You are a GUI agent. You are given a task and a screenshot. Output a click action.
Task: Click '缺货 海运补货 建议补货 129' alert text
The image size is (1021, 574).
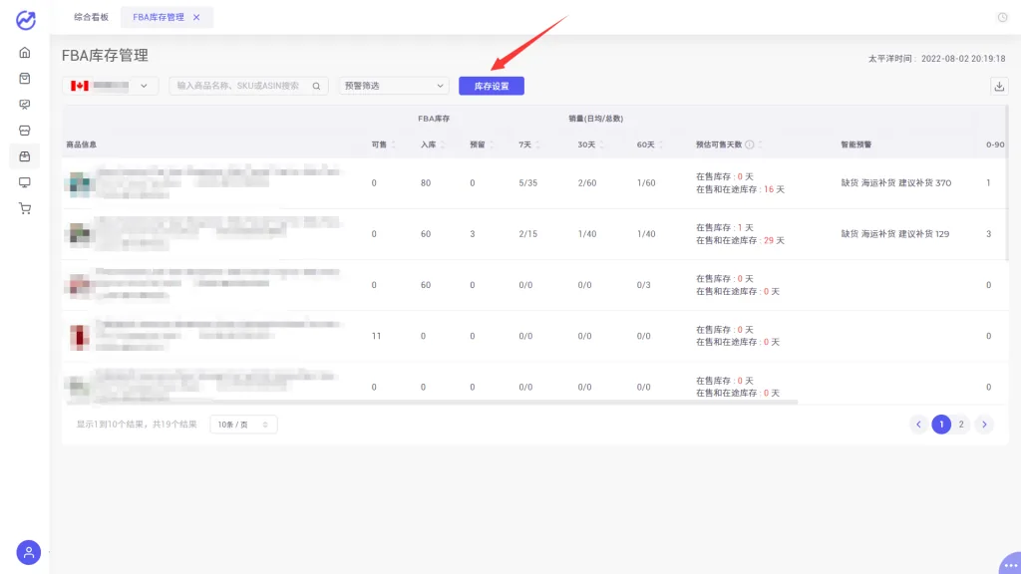(894, 233)
